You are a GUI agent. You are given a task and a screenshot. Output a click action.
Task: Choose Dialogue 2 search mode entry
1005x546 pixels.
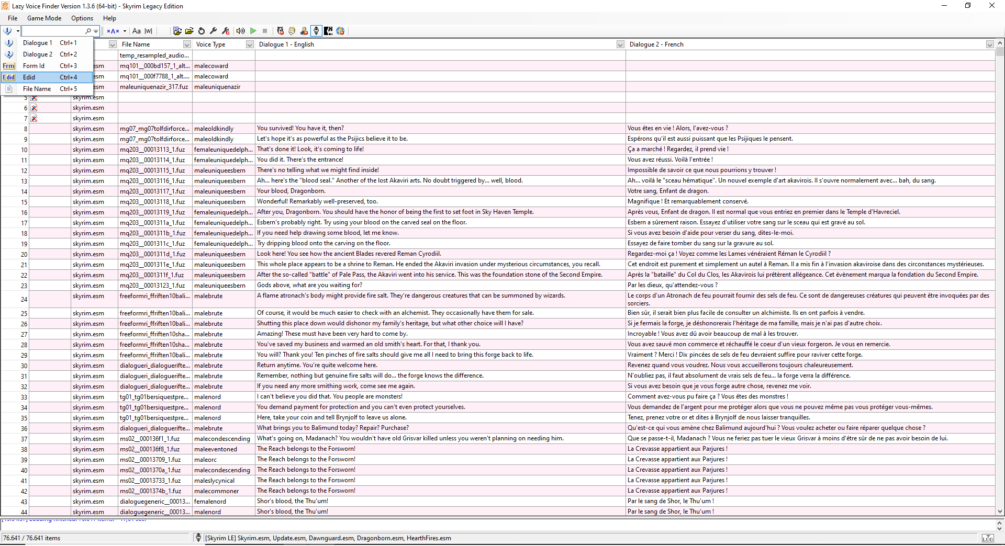click(x=47, y=54)
